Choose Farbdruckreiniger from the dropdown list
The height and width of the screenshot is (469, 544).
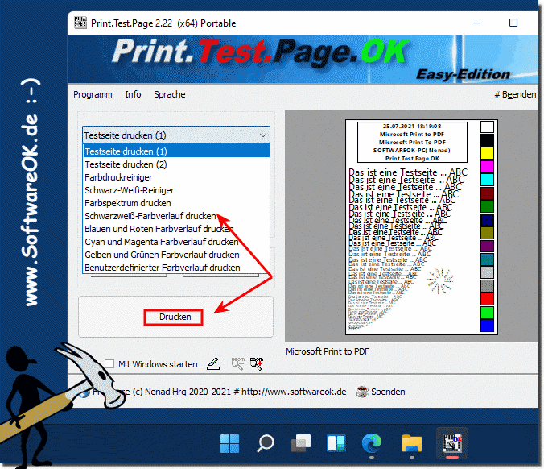[x=176, y=177]
